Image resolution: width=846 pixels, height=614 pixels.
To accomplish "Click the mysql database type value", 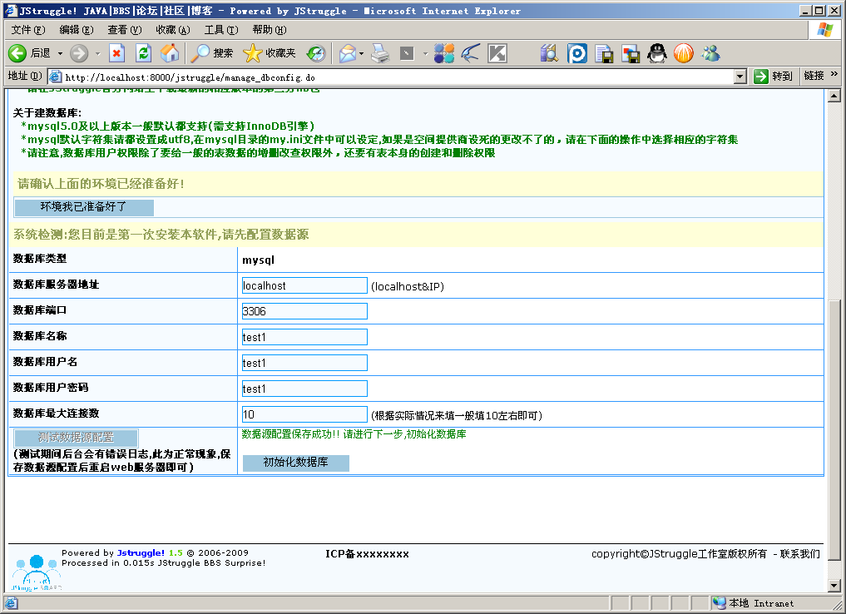I will pos(258,260).
